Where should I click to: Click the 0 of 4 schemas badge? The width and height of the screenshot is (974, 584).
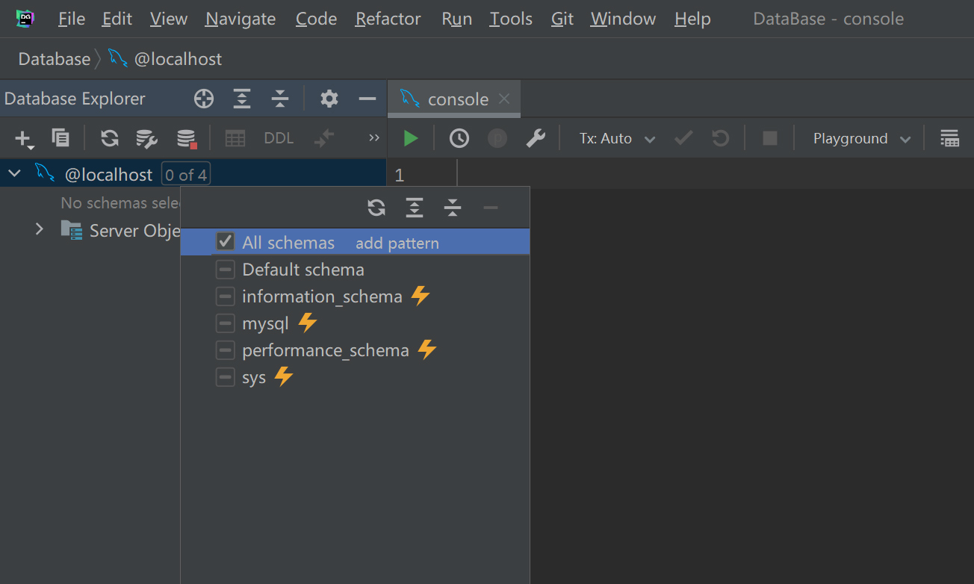186,175
